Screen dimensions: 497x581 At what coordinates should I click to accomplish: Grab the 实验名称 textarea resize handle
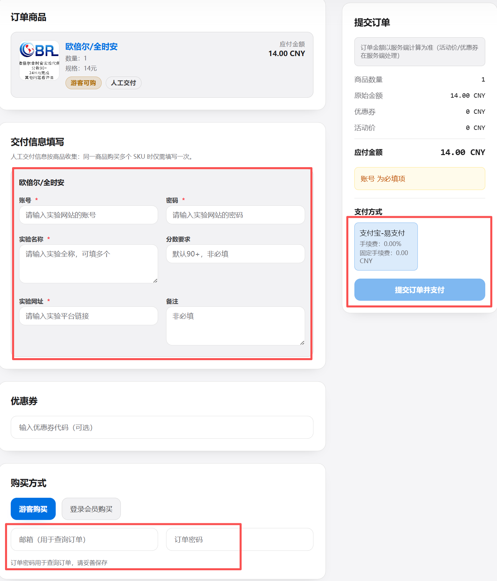tap(155, 281)
